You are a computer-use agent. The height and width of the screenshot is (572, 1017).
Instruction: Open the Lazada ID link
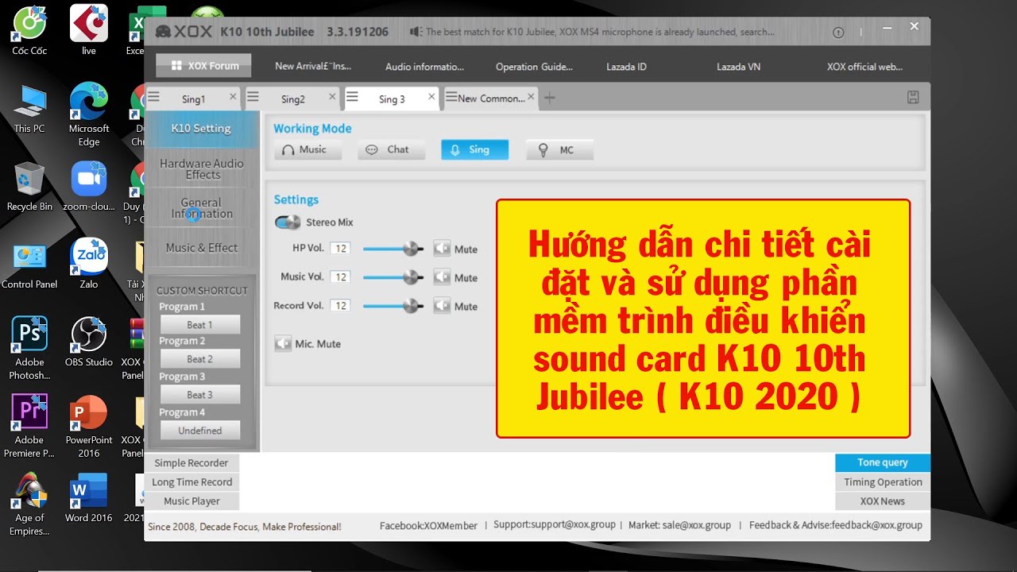point(626,67)
